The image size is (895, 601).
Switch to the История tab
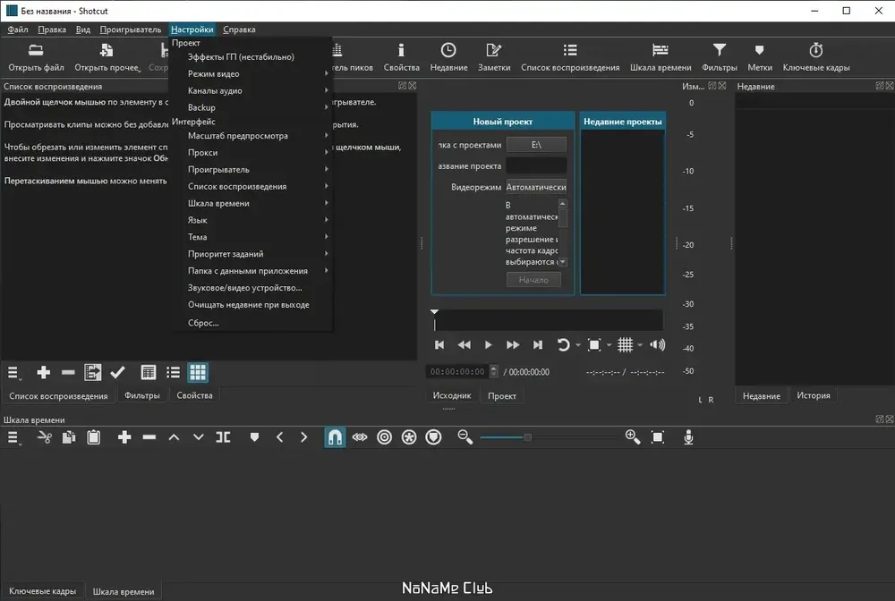point(814,395)
